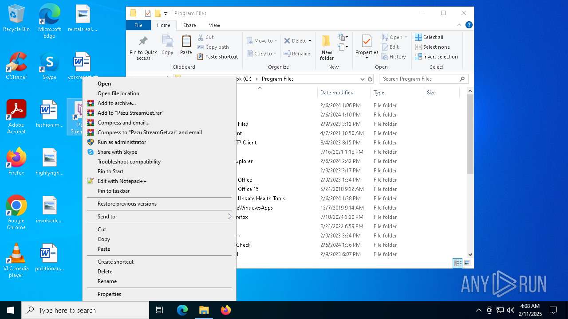Launch the Microsoft Edge desktop shortcut
Viewport: 568px width, 319px height.
tap(49, 21)
